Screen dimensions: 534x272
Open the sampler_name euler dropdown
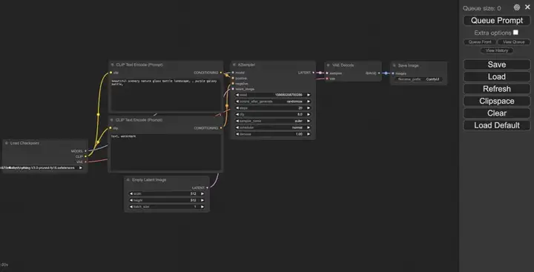click(x=273, y=121)
